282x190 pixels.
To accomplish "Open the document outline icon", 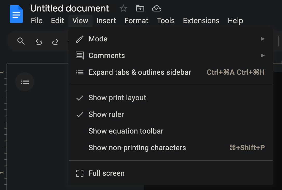I will point(24,81).
